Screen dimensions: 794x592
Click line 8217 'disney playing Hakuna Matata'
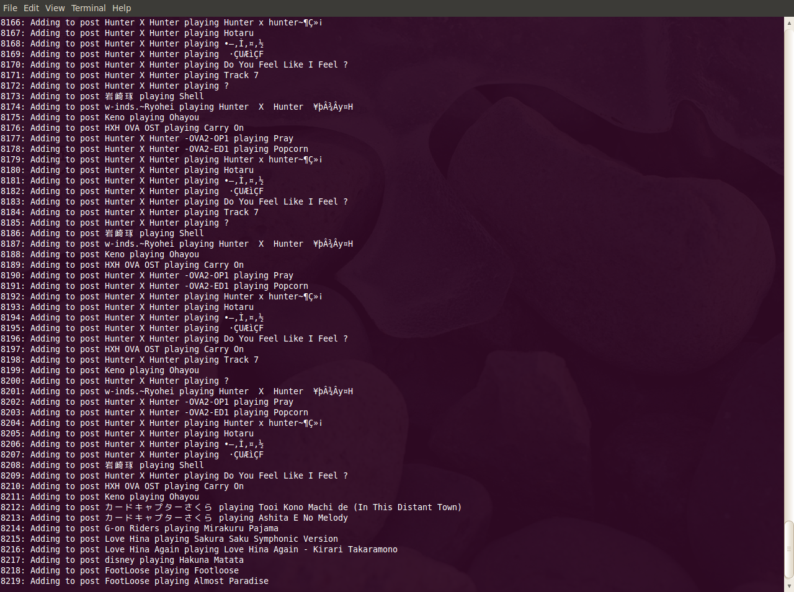pyautogui.click(x=174, y=560)
